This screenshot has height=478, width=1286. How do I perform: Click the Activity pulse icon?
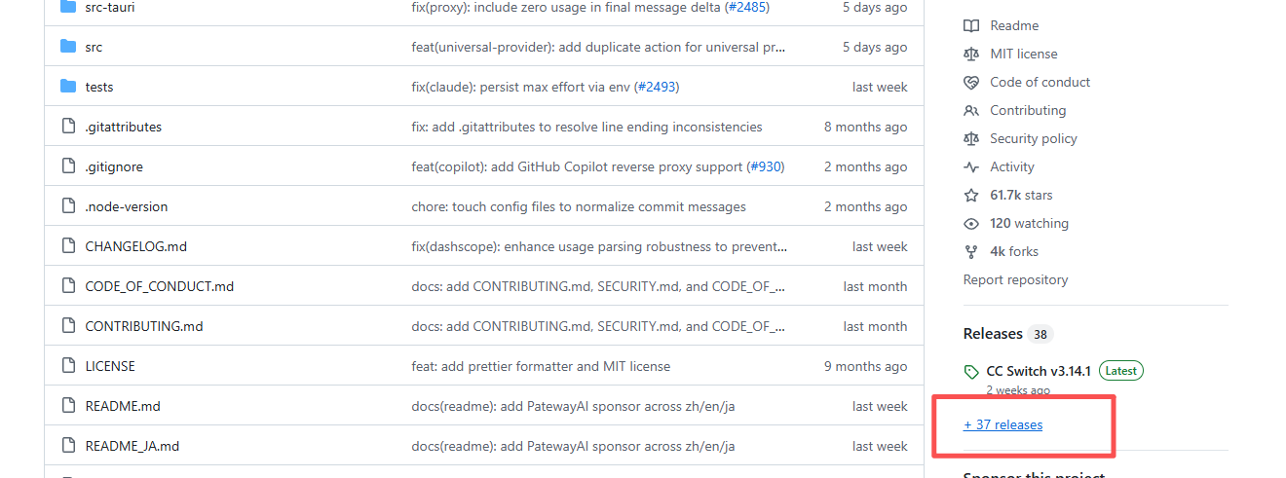[x=970, y=166]
